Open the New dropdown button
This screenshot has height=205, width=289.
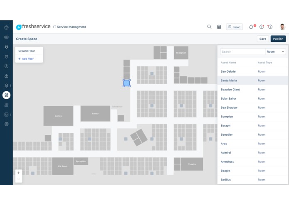click(235, 27)
